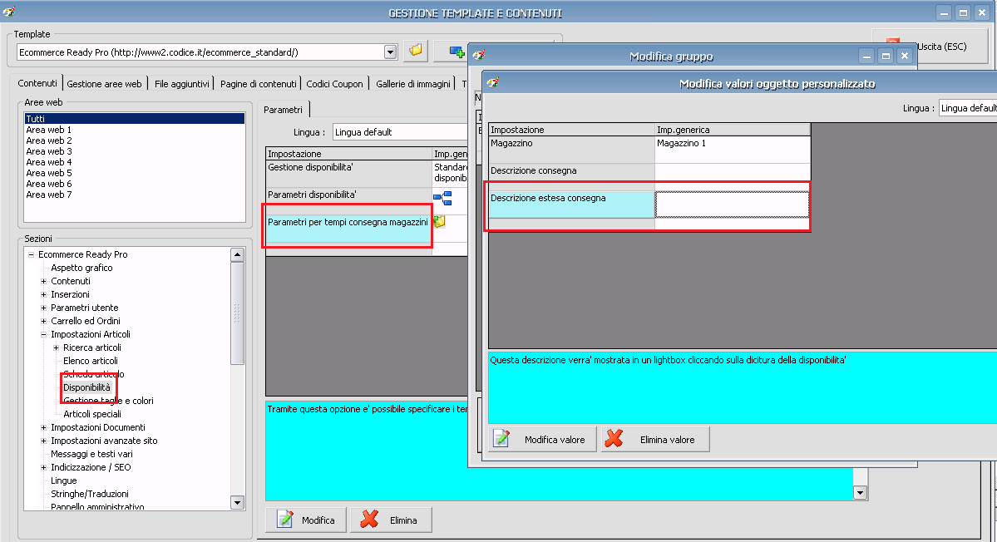Open the Gallerie di immagini tab
This screenshot has width=997, height=542.
click(413, 84)
